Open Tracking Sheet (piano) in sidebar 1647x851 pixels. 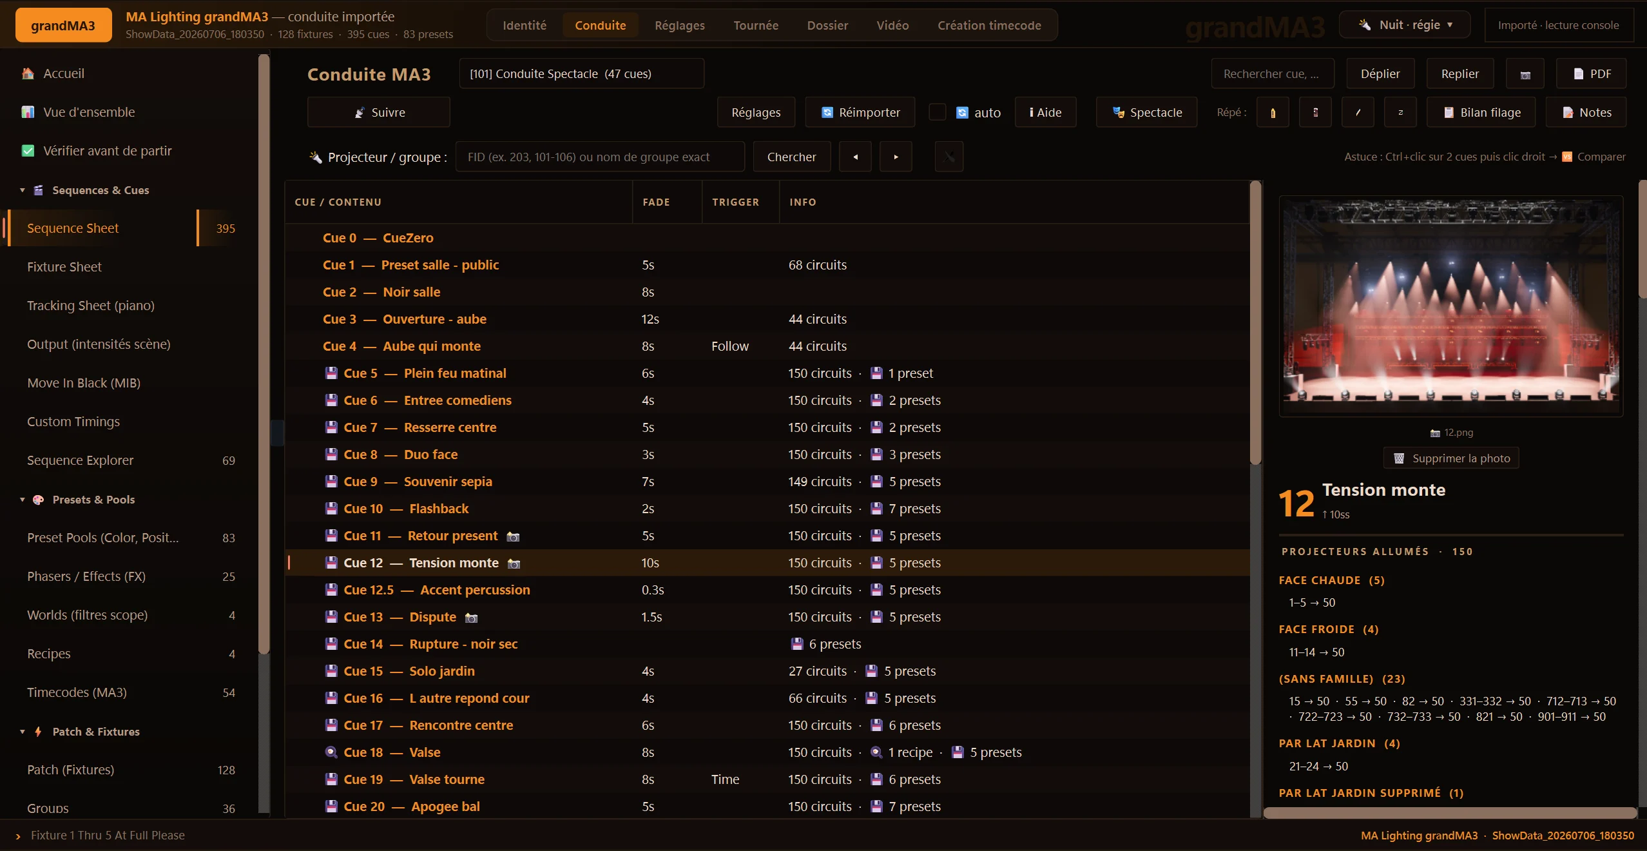coord(128,306)
